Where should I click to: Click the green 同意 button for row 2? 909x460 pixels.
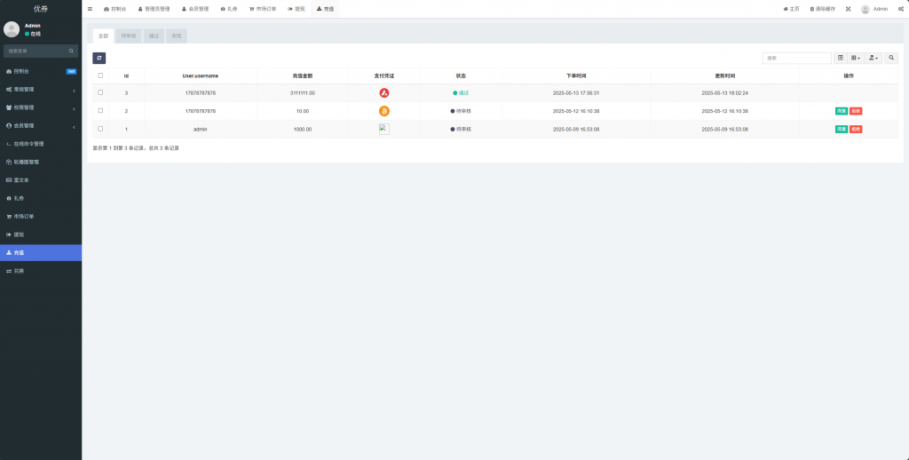tap(842, 111)
